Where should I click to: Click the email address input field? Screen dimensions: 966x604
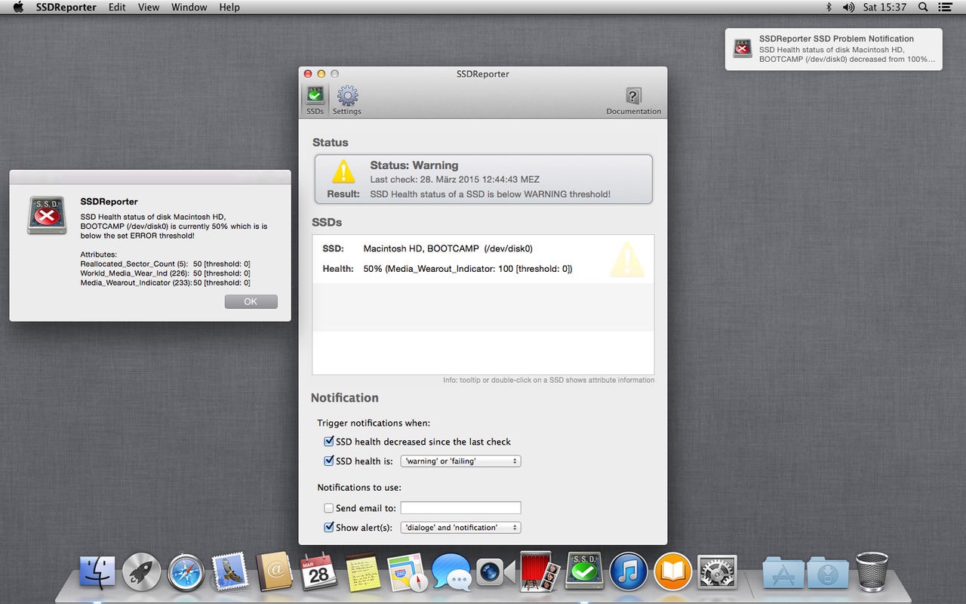(x=460, y=508)
